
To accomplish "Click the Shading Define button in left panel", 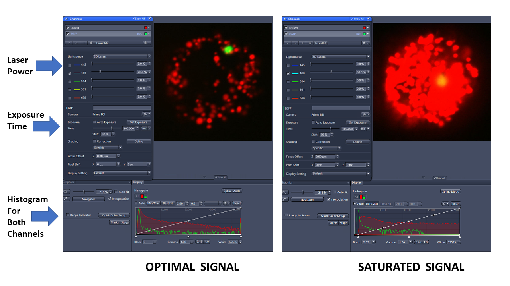I will click(139, 141).
